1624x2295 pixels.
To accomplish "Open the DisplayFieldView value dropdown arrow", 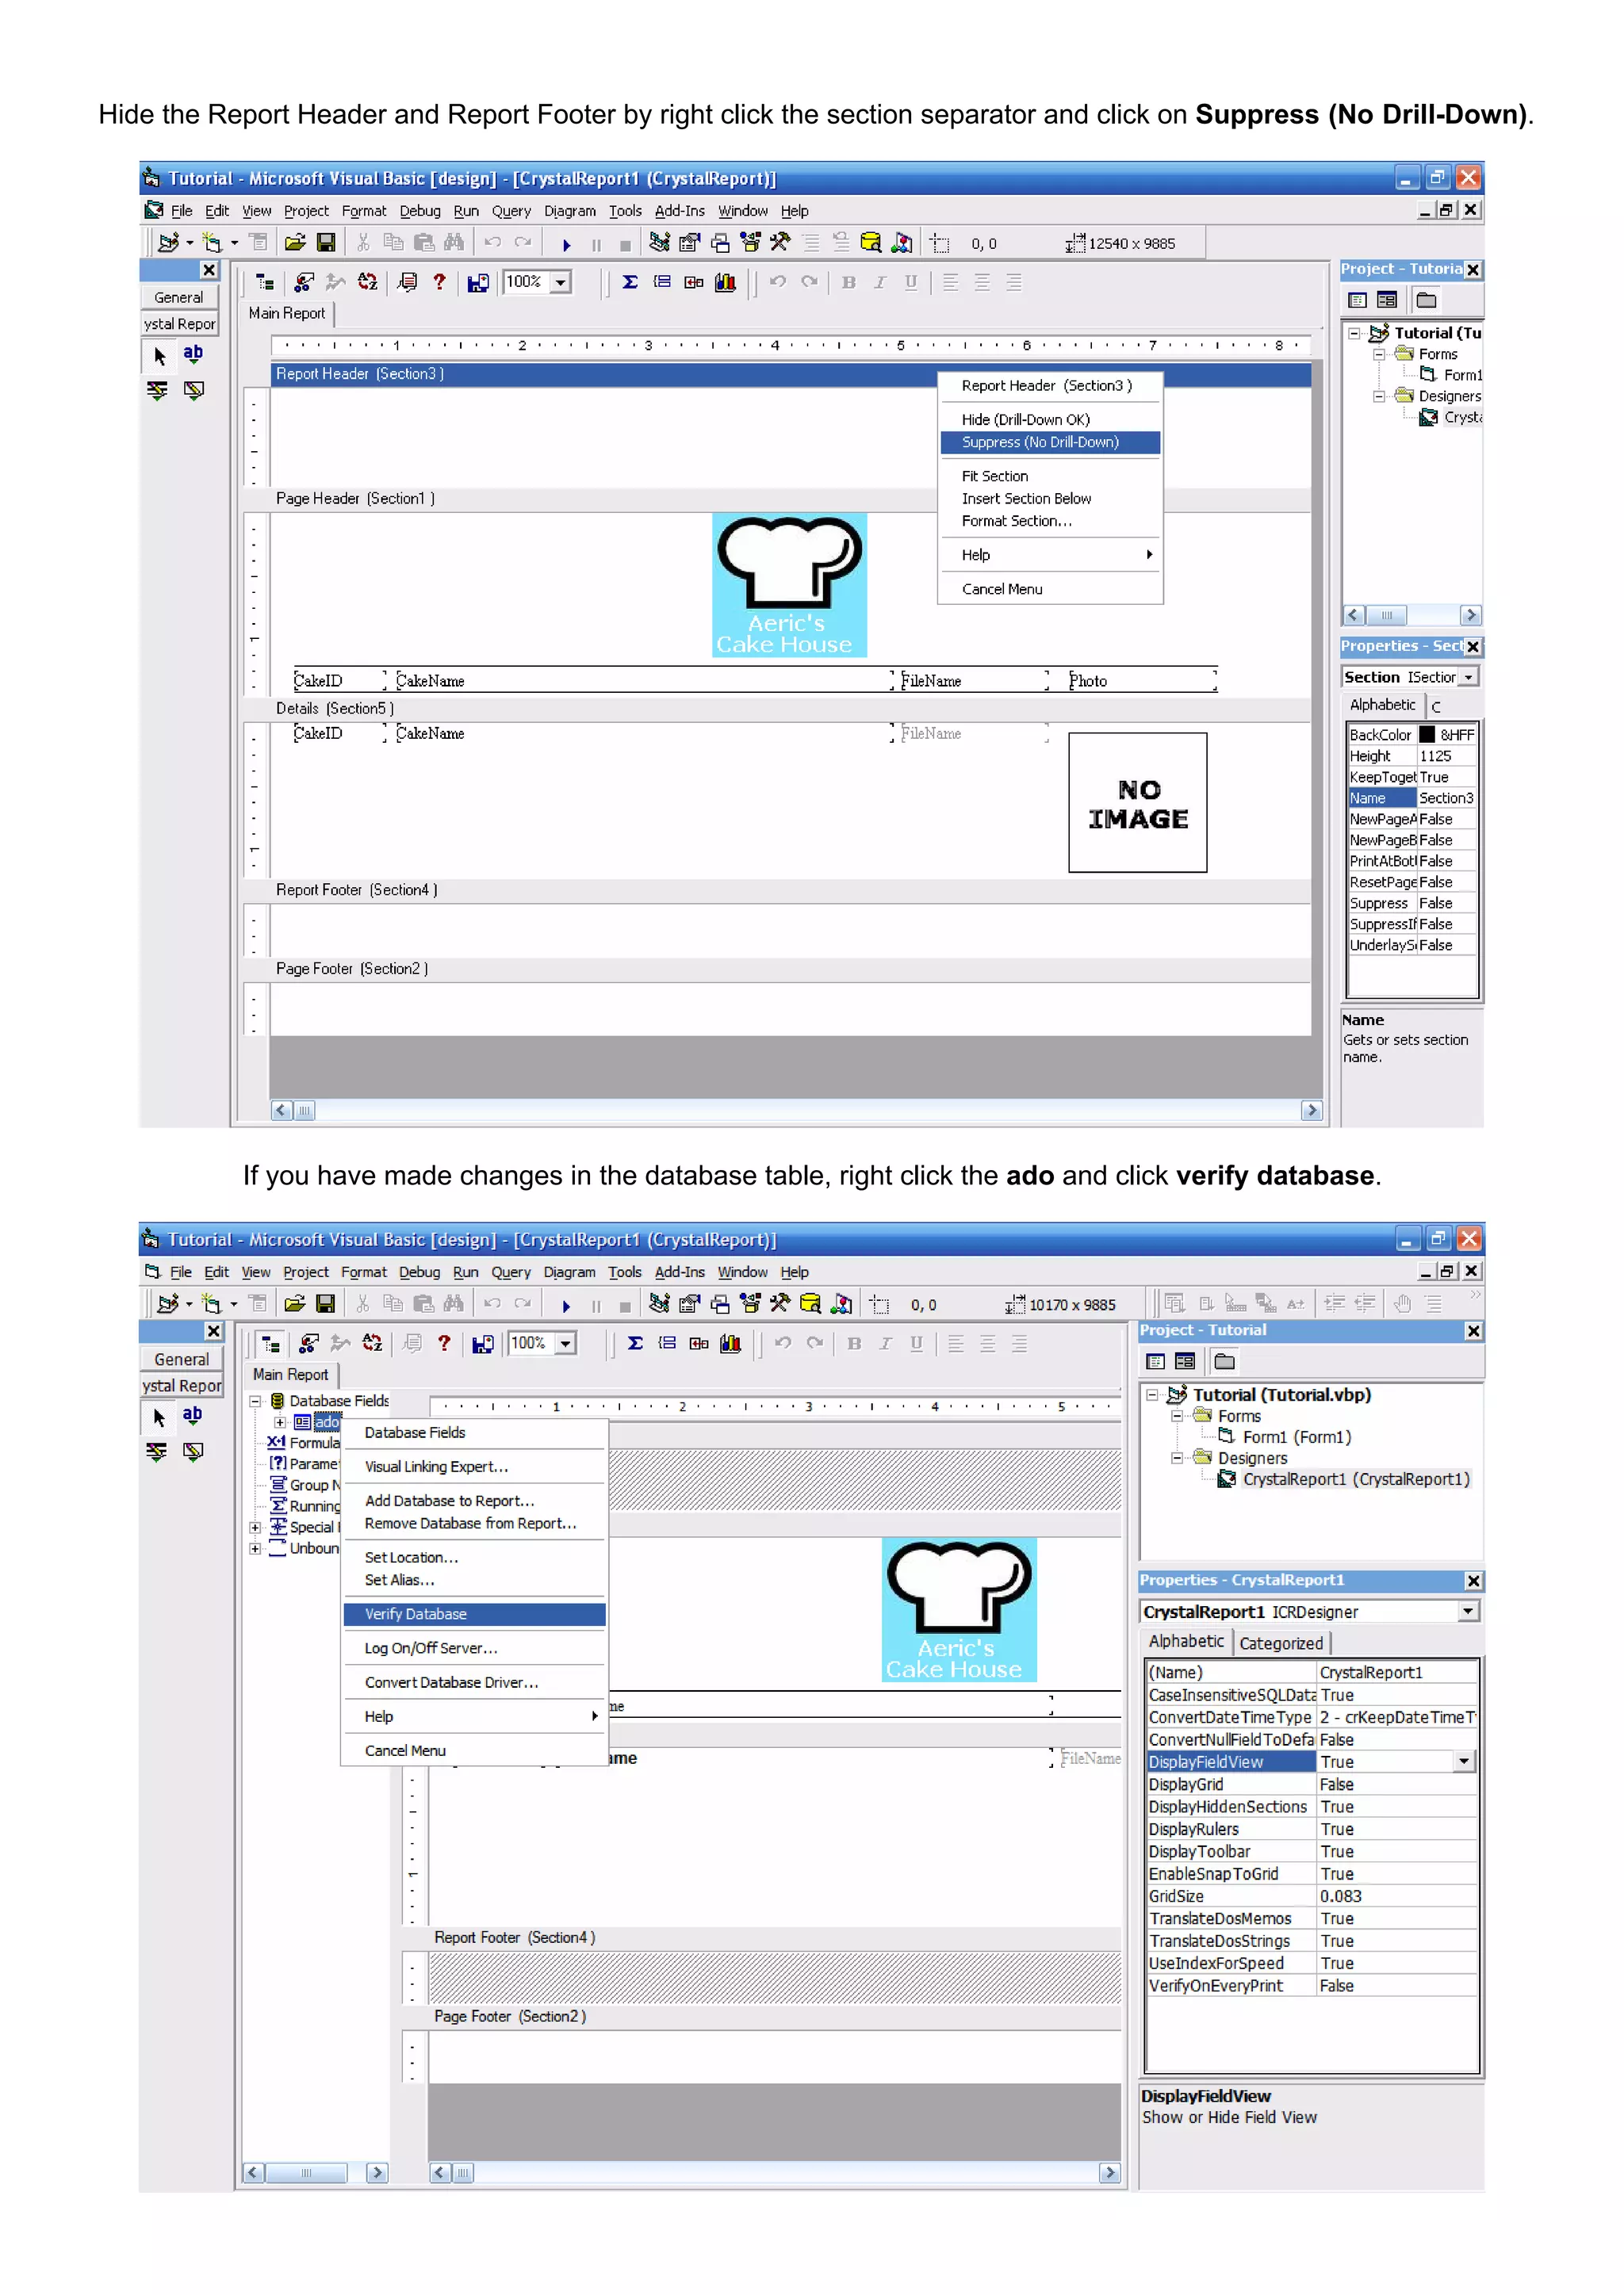I will [x=1464, y=1762].
